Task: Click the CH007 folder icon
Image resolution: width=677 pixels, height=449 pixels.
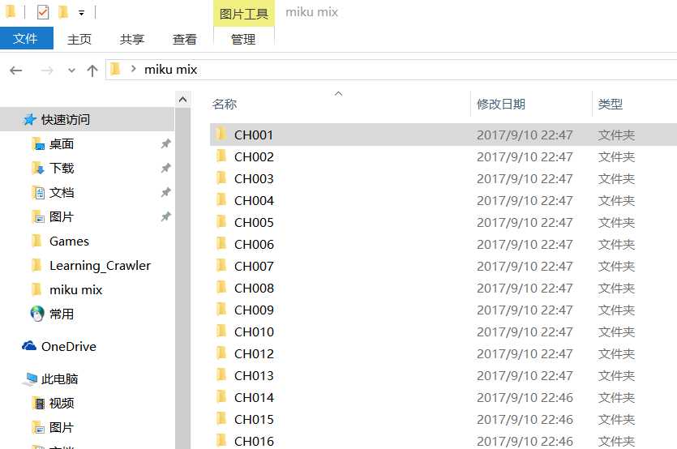Action: pos(221,266)
